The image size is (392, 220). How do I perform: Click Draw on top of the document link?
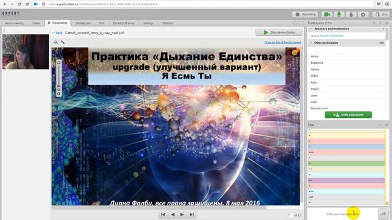pos(283,42)
